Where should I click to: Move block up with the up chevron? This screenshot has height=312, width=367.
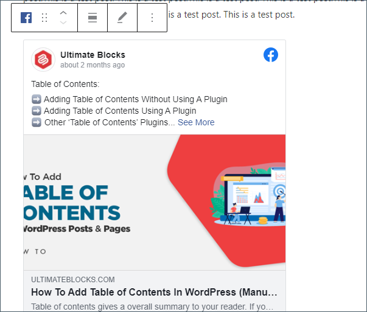click(x=63, y=13)
